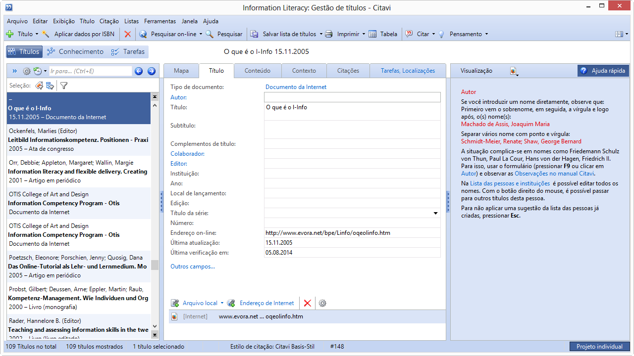Click the history clock icon
The width and height of the screenshot is (634, 356).
(37, 71)
